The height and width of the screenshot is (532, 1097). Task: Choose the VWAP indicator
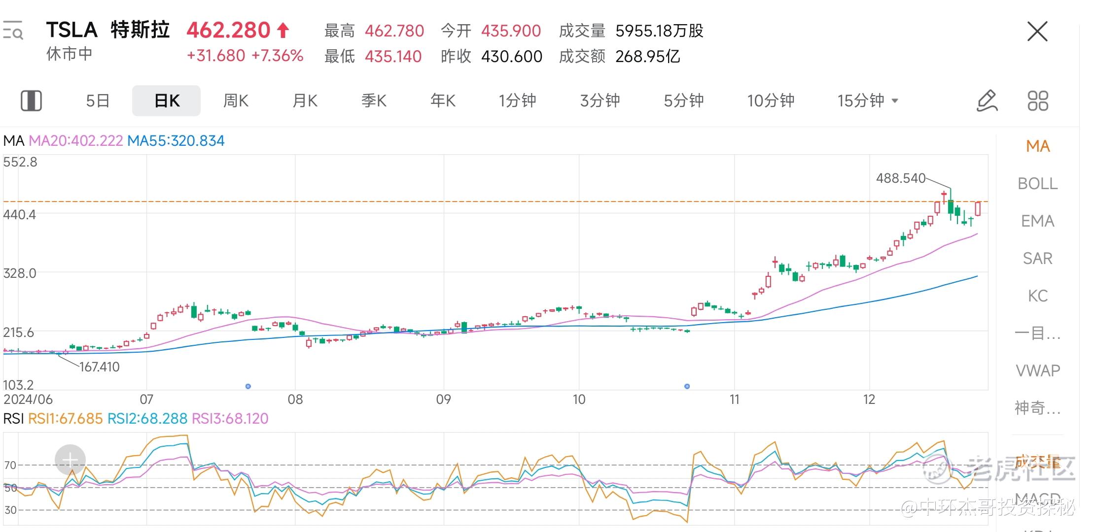(1038, 370)
